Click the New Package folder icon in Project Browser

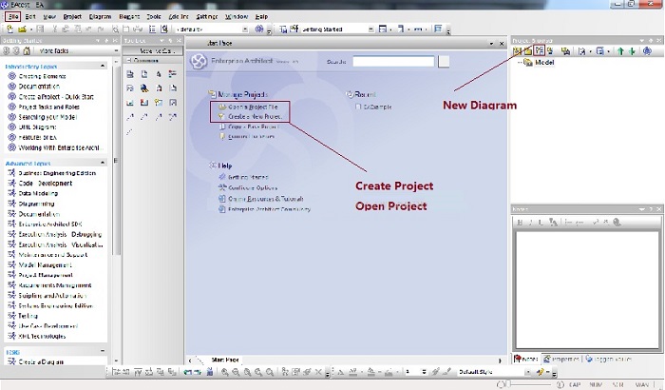point(528,51)
